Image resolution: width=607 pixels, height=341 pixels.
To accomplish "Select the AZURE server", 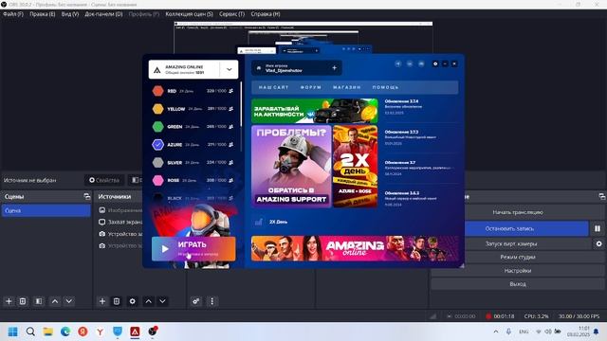I will coord(193,144).
